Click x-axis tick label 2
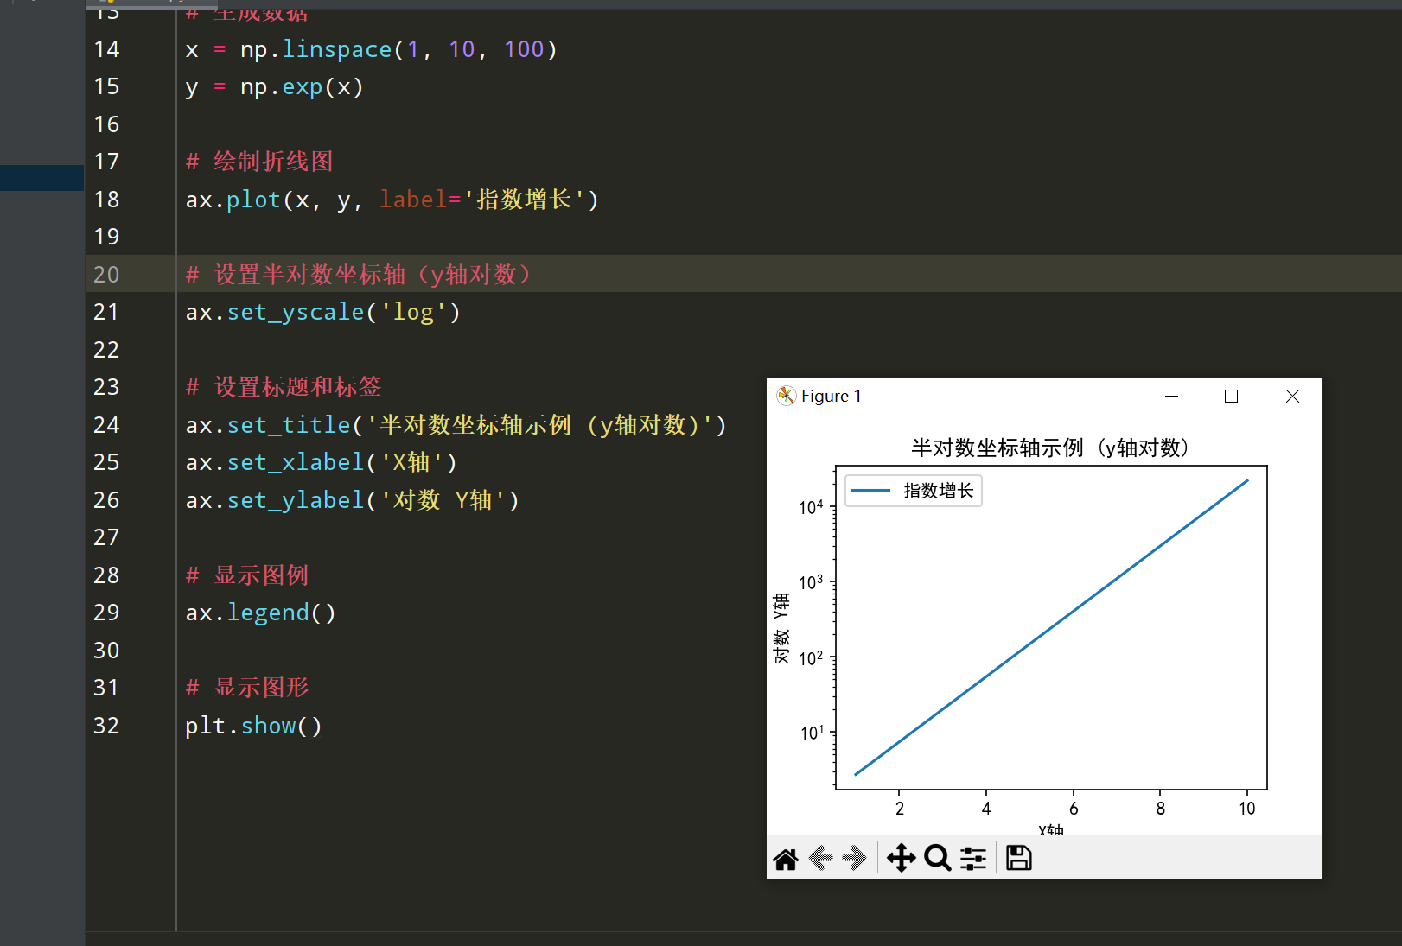The image size is (1402, 946). click(899, 809)
